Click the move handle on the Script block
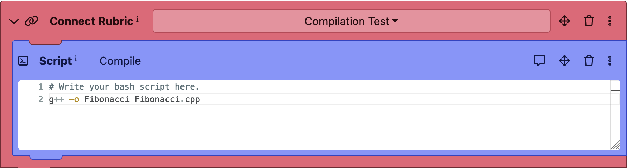 (x=565, y=61)
